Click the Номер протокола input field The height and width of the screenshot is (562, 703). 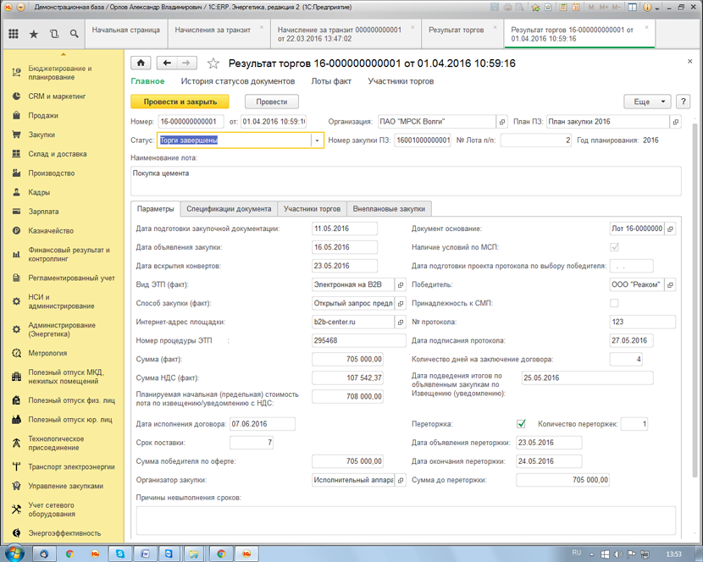coord(641,322)
